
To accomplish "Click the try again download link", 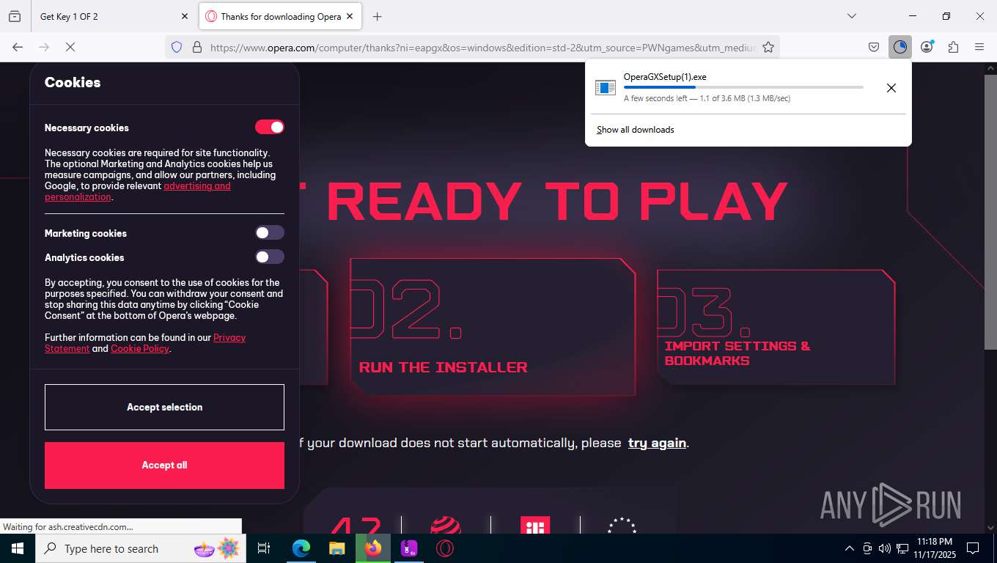I will [657, 443].
